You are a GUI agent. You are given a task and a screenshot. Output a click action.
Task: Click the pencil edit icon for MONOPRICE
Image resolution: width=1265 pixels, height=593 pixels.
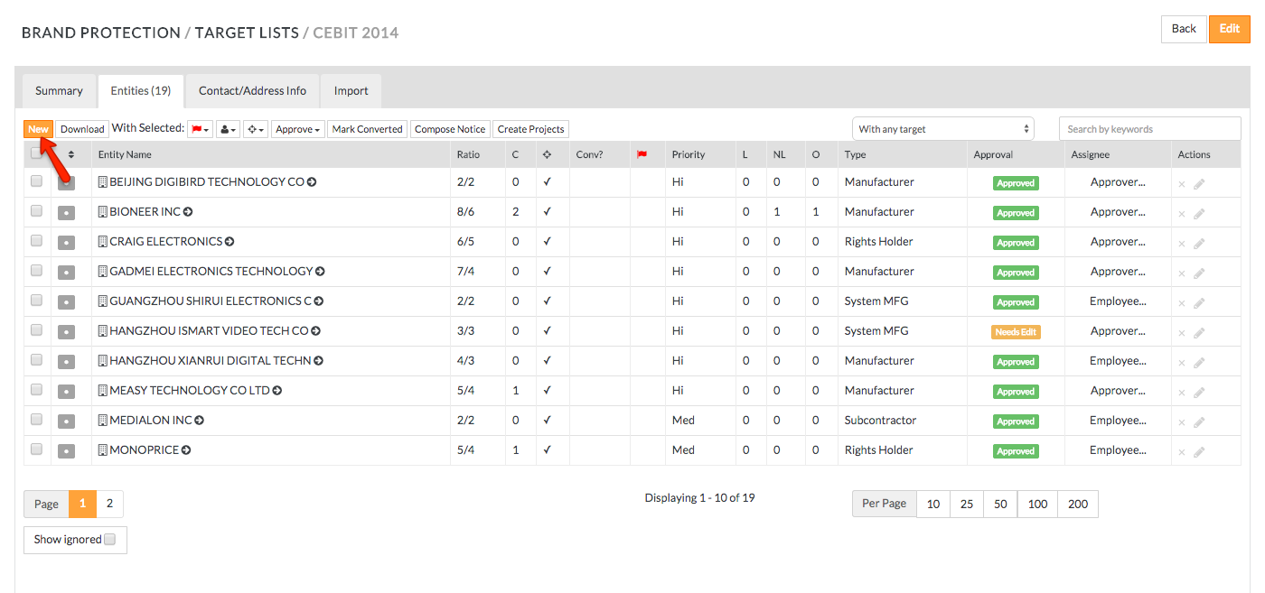(1199, 451)
